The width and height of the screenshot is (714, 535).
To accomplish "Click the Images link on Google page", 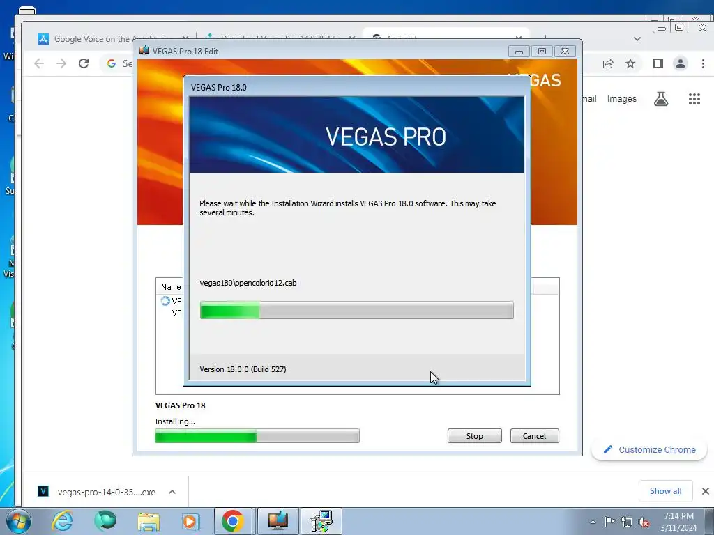I will coord(621,99).
